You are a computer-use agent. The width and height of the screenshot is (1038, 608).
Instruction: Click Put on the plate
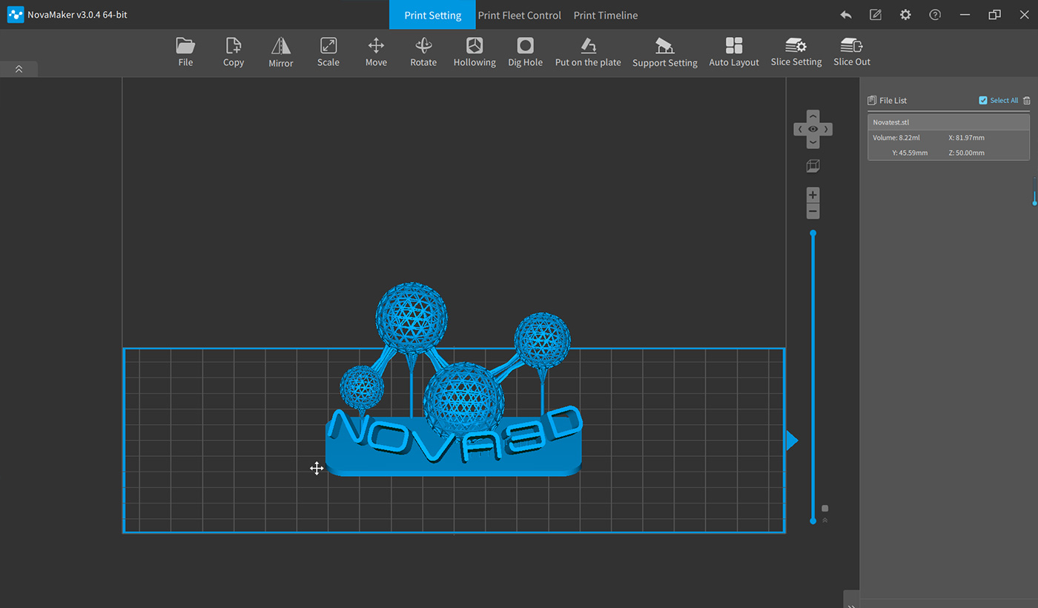[x=588, y=52]
